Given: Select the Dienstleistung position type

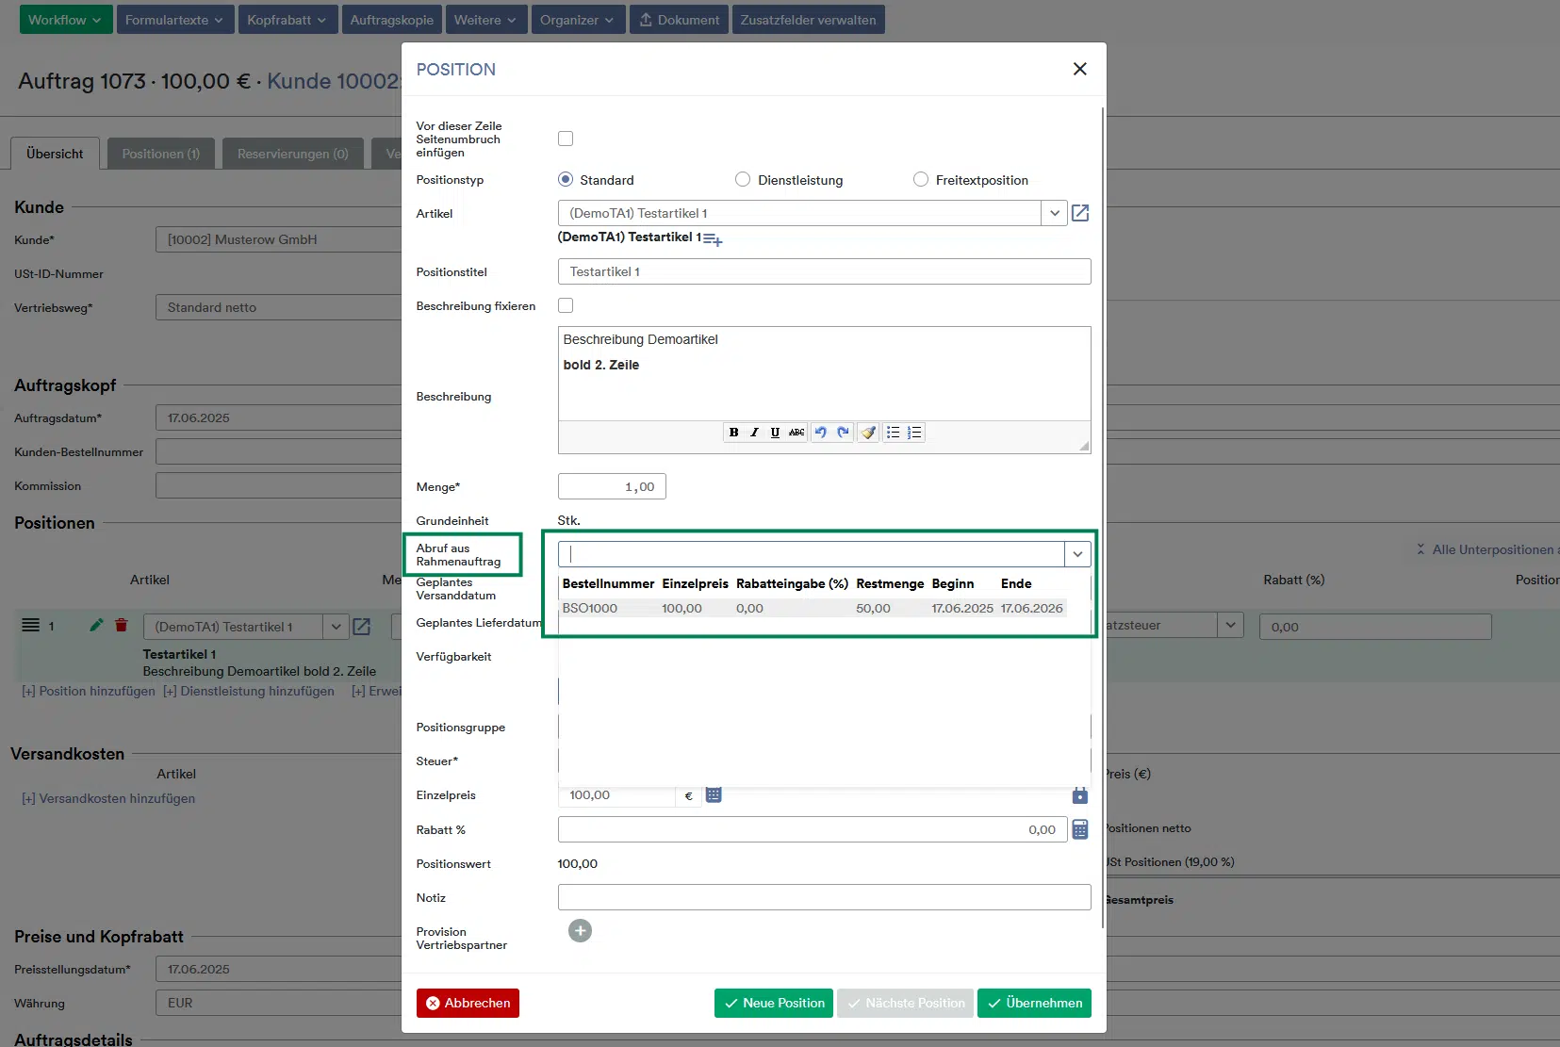Looking at the screenshot, I should coord(743,180).
